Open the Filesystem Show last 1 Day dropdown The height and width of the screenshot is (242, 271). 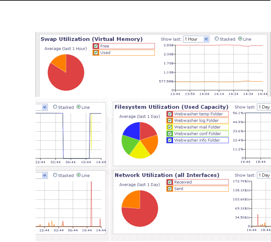tap(264, 107)
